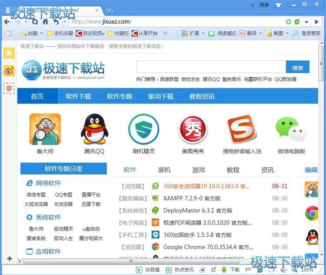The image size is (326, 275).
Task: Switch to the 游戏 list tab
Action: pos(199,170)
